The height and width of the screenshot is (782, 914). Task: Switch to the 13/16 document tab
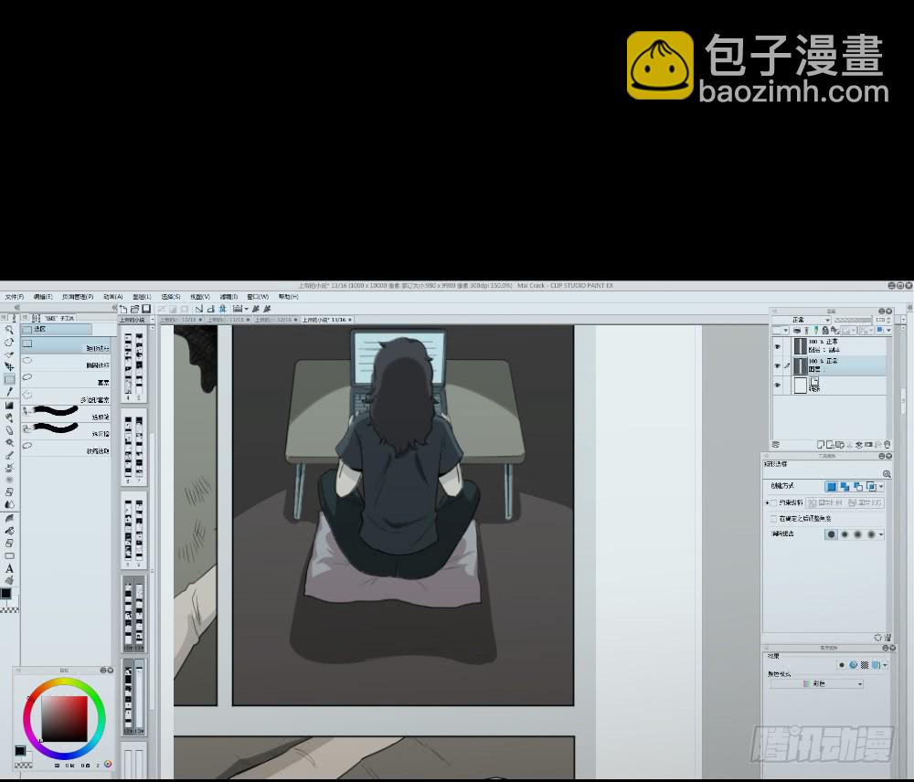326,320
